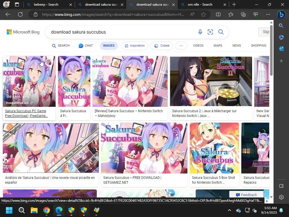This screenshot has width=289, height=217.
Task: Open the MAPS scope tab
Action: [x=218, y=45]
